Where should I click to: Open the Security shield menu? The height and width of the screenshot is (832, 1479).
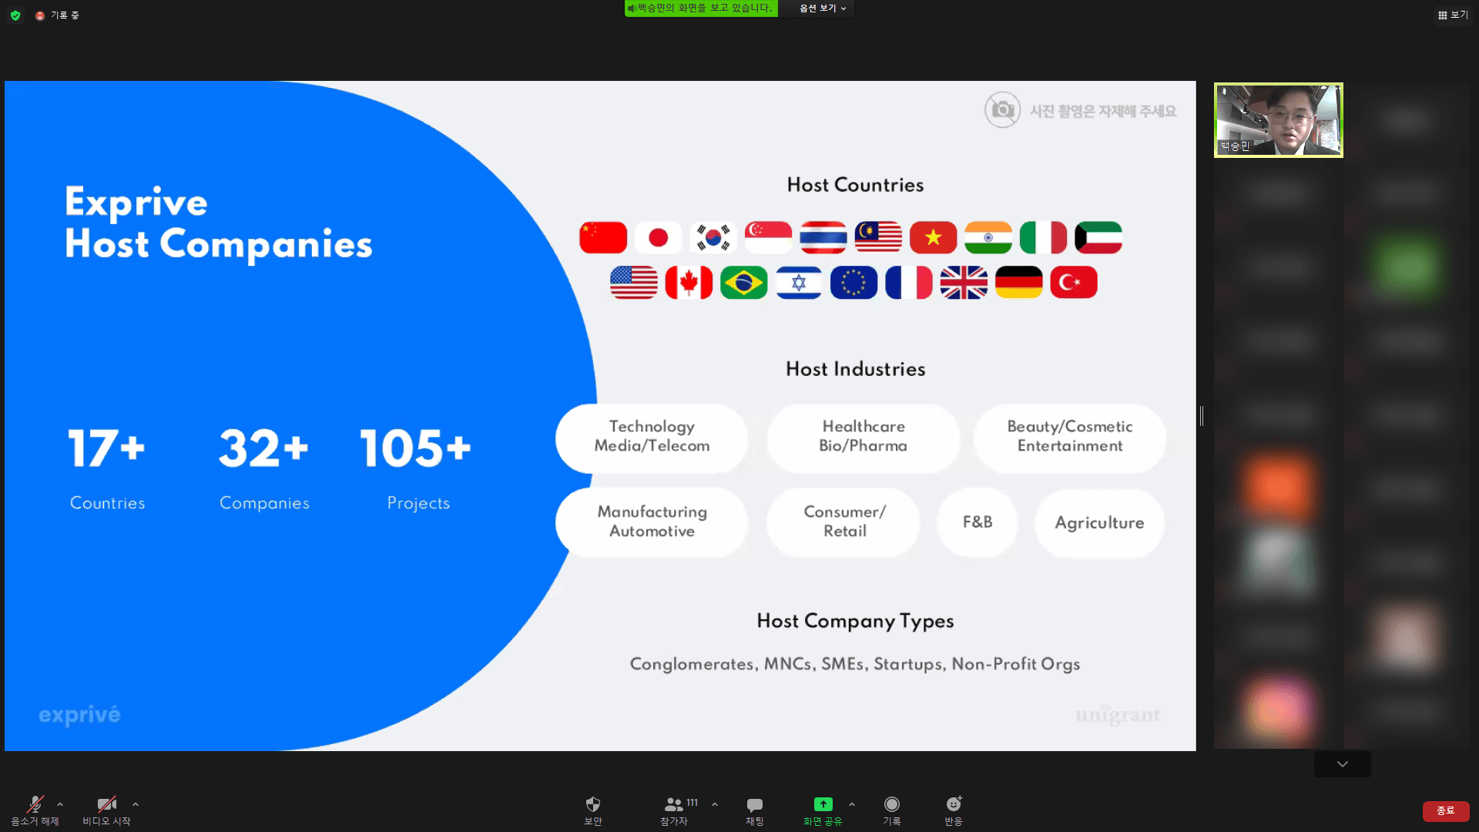point(593,810)
